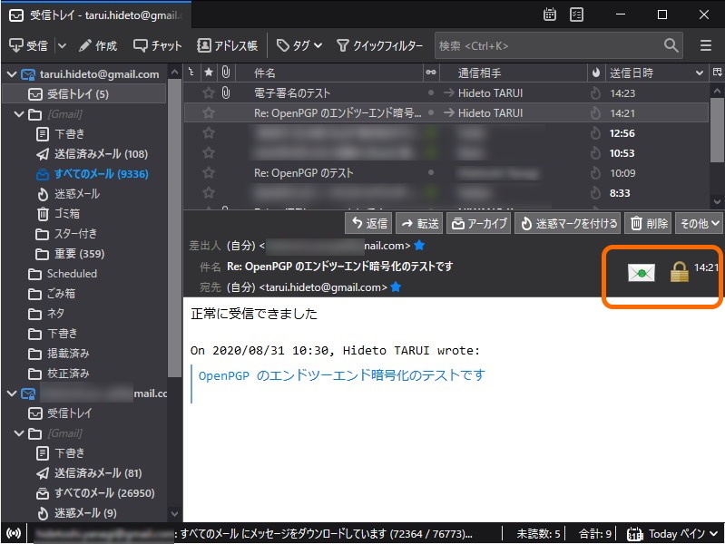The height and width of the screenshot is (544, 725).
Task: Toggle junk status of 12:56 message
Action: click(x=595, y=133)
